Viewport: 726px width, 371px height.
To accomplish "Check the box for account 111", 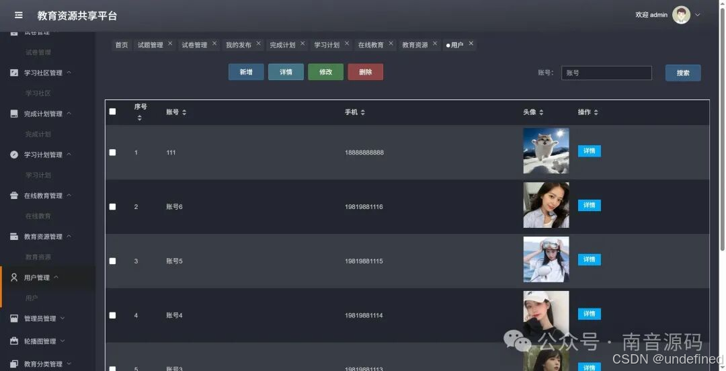I will pos(112,153).
